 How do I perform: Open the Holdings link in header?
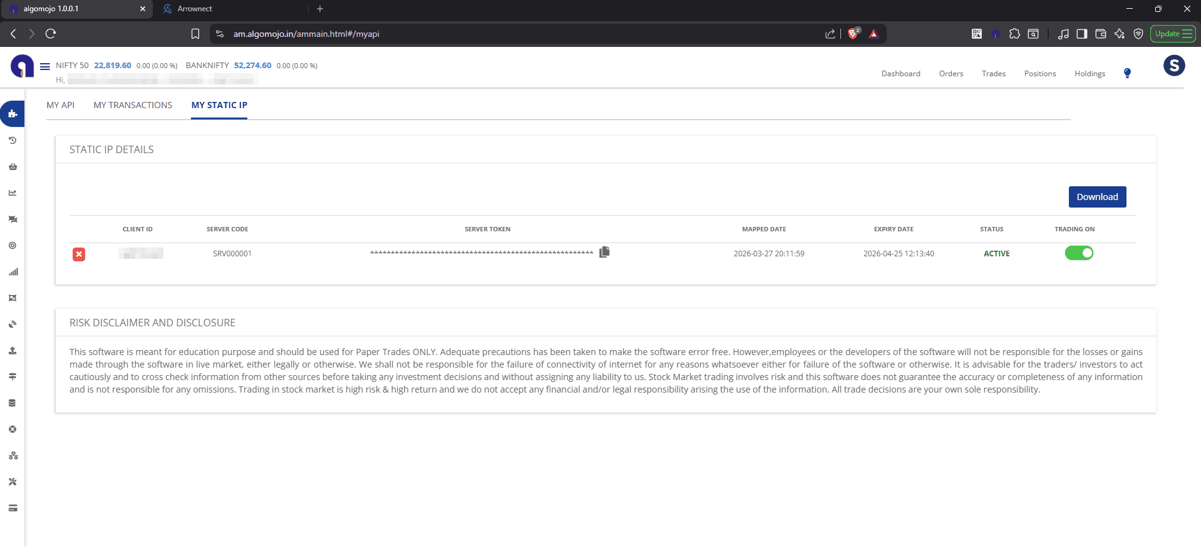tap(1090, 74)
